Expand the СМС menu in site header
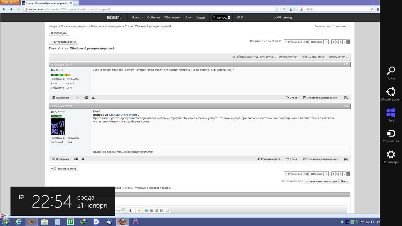This screenshot has width=402, height=226. (x=242, y=17)
